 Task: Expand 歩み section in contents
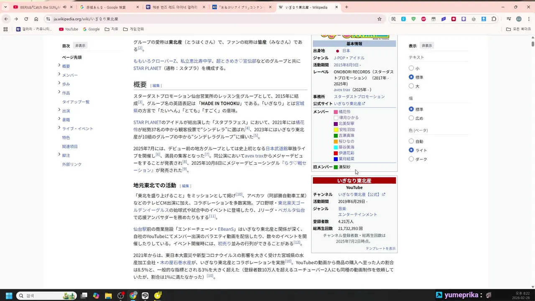(x=59, y=84)
